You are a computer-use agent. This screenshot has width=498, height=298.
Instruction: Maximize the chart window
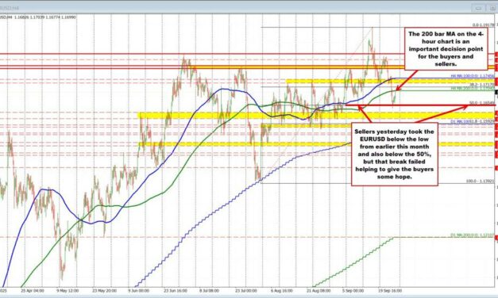tap(492, 8)
